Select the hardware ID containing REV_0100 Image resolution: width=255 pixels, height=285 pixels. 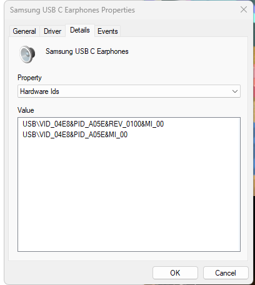pyautogui.click(x=93, y=124)
